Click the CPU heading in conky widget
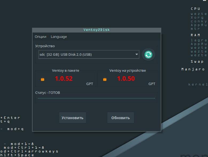 coord(195,9)
